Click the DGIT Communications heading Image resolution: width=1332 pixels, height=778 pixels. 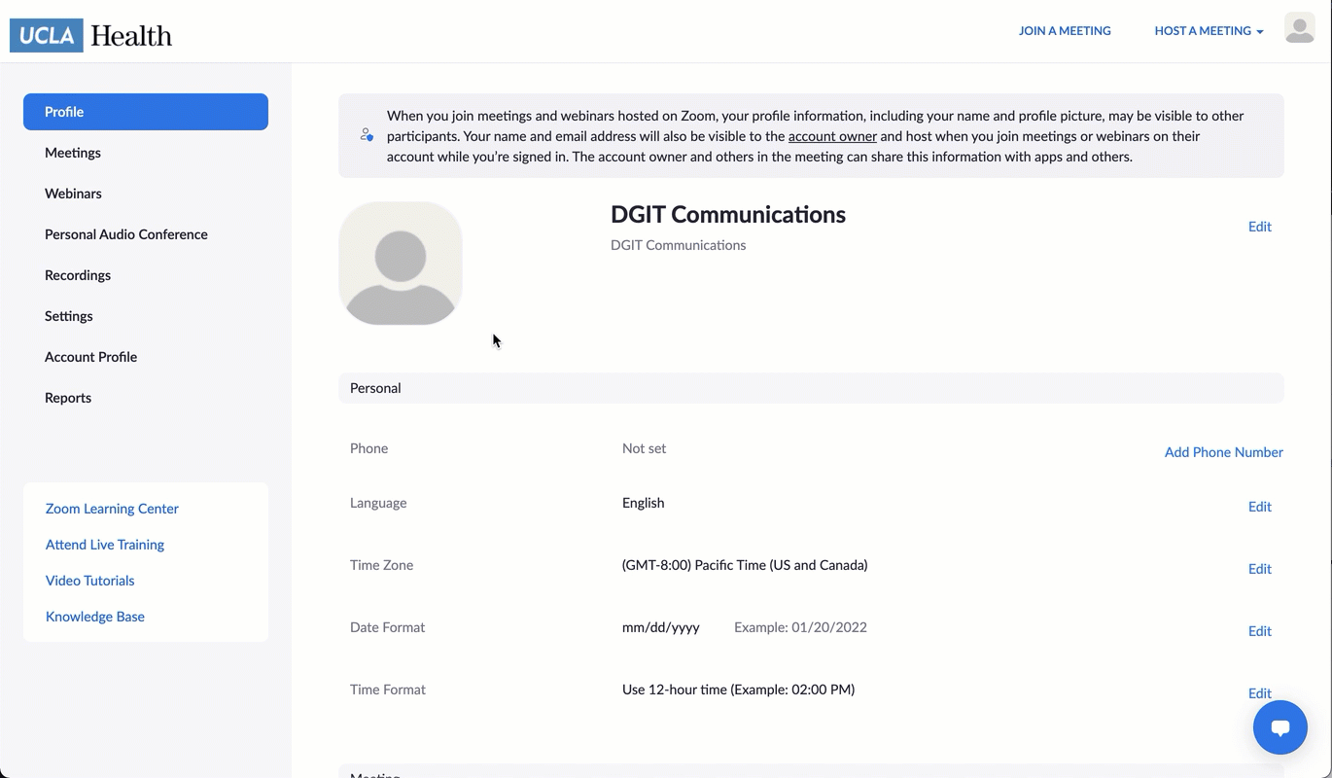coord(728,215)
